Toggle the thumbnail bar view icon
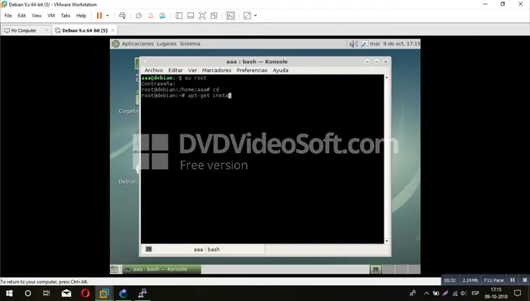This screenshot has width=530, height=301. (x=190, y=15)
